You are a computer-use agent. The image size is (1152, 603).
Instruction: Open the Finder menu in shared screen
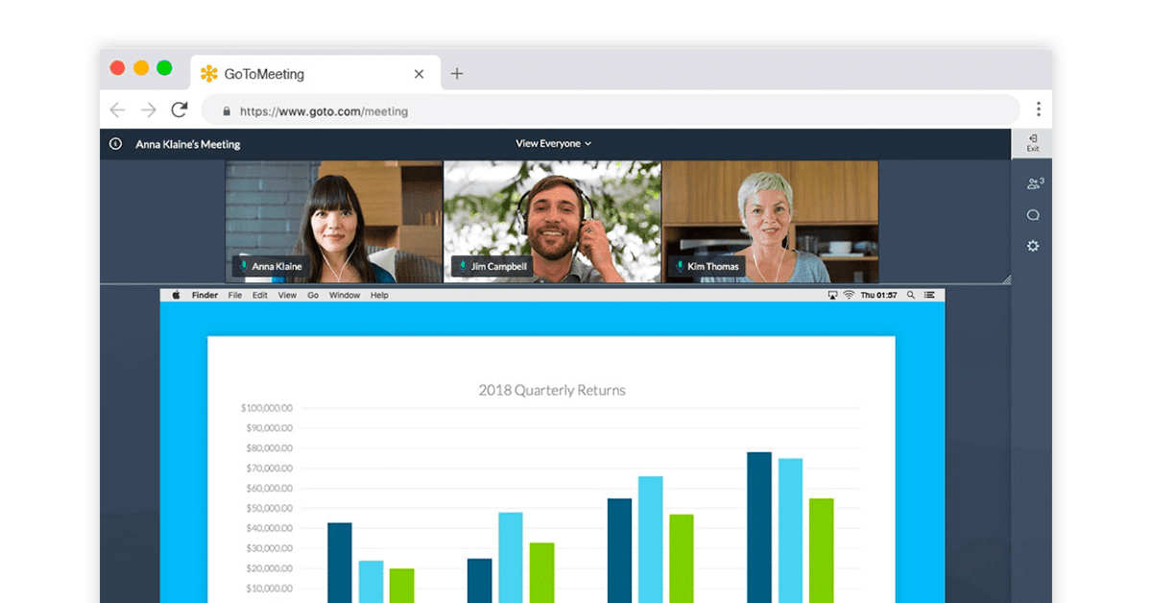pyautogui.click(x=204, y=296)
